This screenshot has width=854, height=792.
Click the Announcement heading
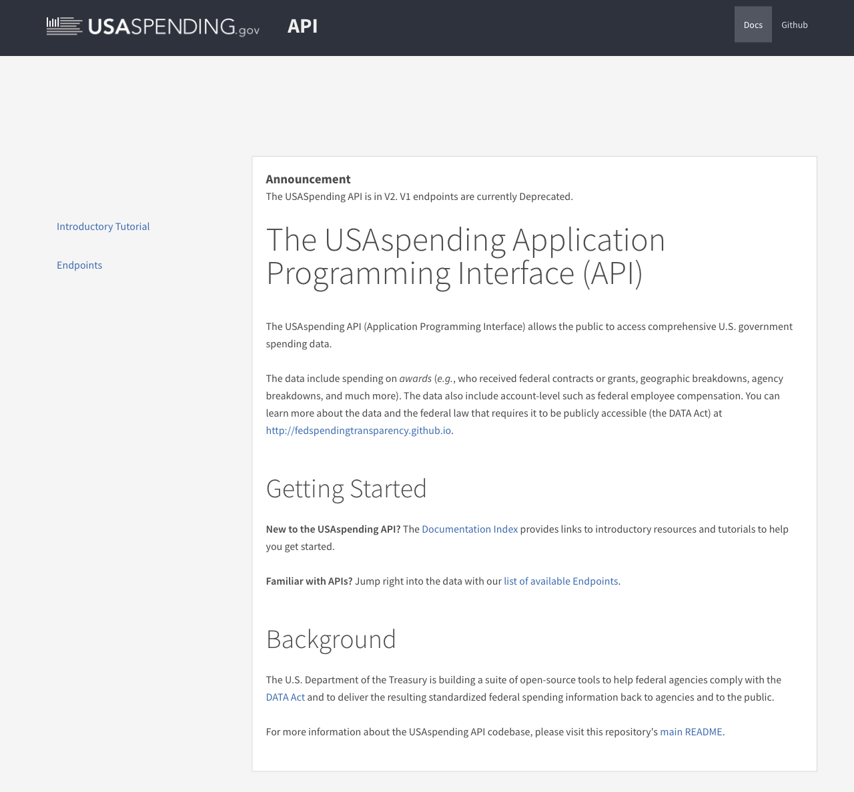(308, 179)
